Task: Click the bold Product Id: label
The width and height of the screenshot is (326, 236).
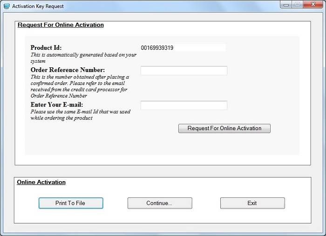Action: tap(46, 47)
